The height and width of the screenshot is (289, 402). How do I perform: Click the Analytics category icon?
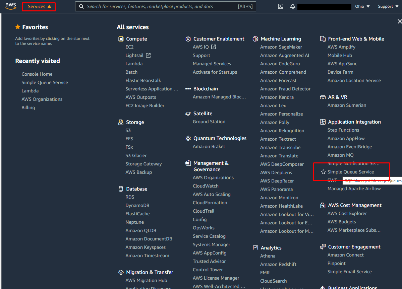click(x=255, y=248)
